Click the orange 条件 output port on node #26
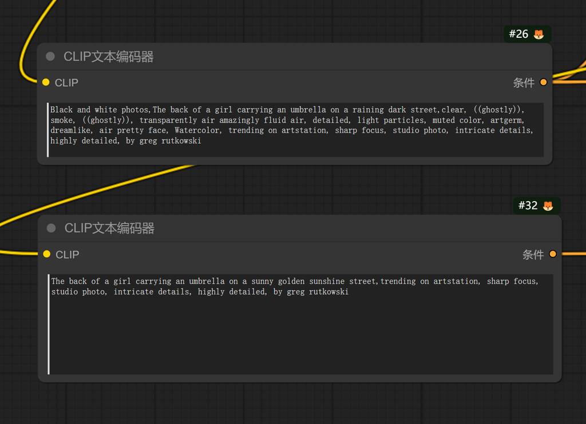 (543, 83)
